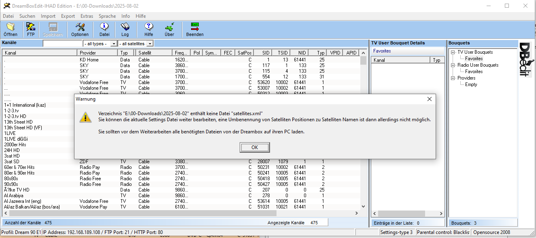The height and width of the screenshot is (238, 536).
Task: Click the APID column header
Action: [351, 53]
